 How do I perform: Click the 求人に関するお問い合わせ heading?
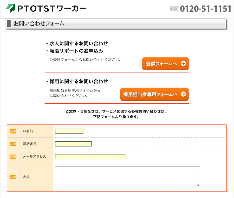tap(79, 44)
